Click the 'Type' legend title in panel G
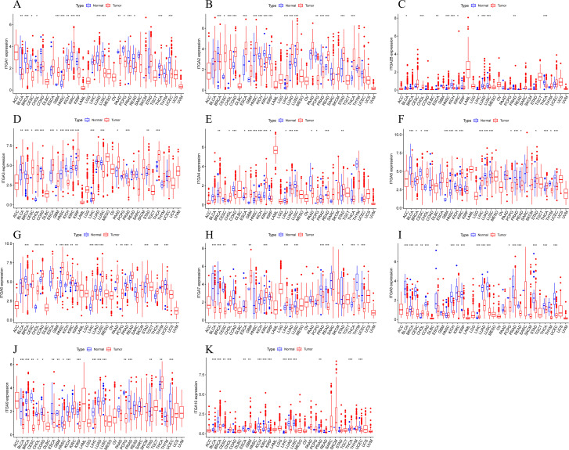569x450 pixels. click(x=77, y=235)
